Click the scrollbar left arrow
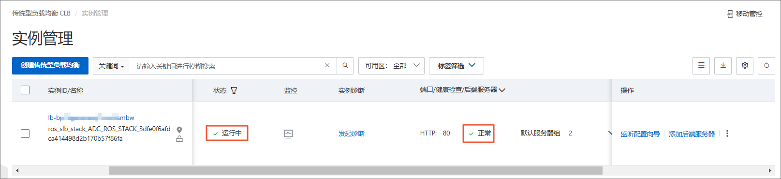 (17, 170)
